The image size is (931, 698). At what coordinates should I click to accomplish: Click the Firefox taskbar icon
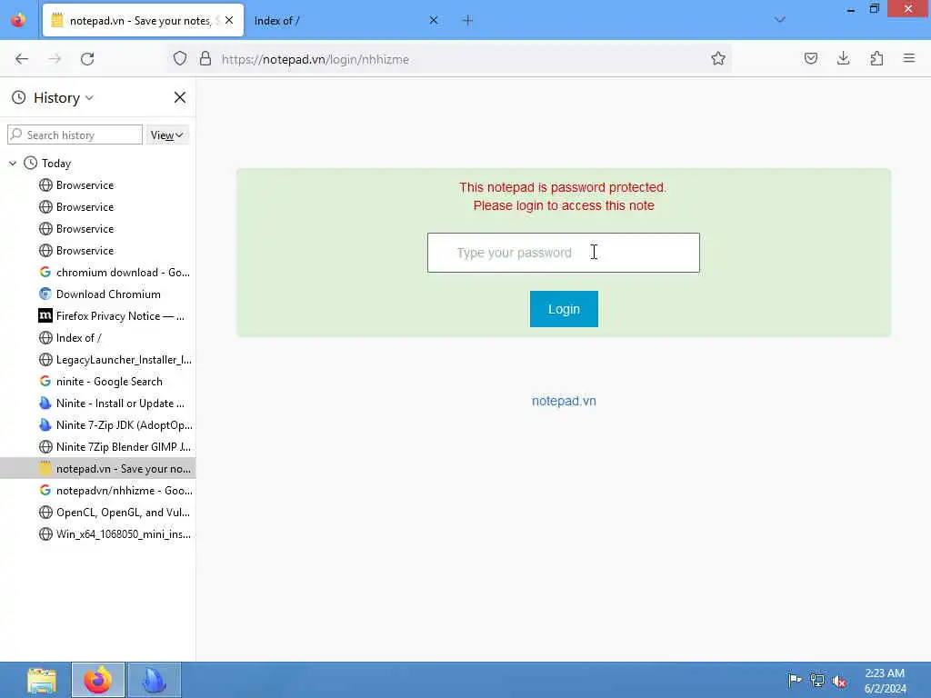coord(98,680)
